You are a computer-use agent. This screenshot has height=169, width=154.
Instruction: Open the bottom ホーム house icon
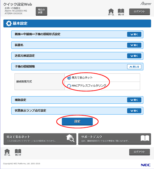[x=7, y=152]
